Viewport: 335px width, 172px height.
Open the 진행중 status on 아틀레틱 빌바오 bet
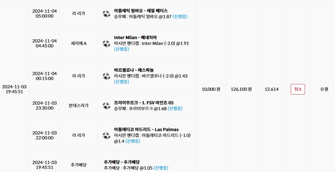180,16
